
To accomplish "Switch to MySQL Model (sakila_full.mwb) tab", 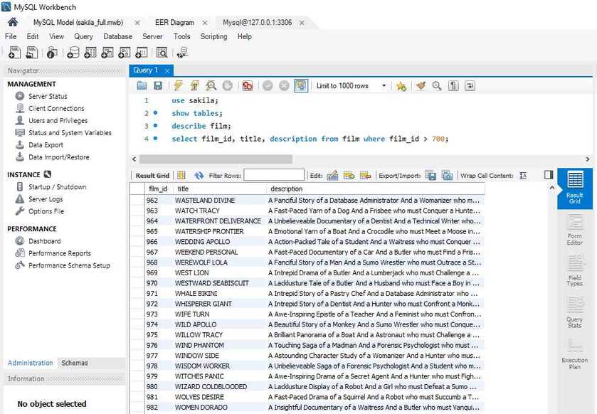I will coord(78,23).
